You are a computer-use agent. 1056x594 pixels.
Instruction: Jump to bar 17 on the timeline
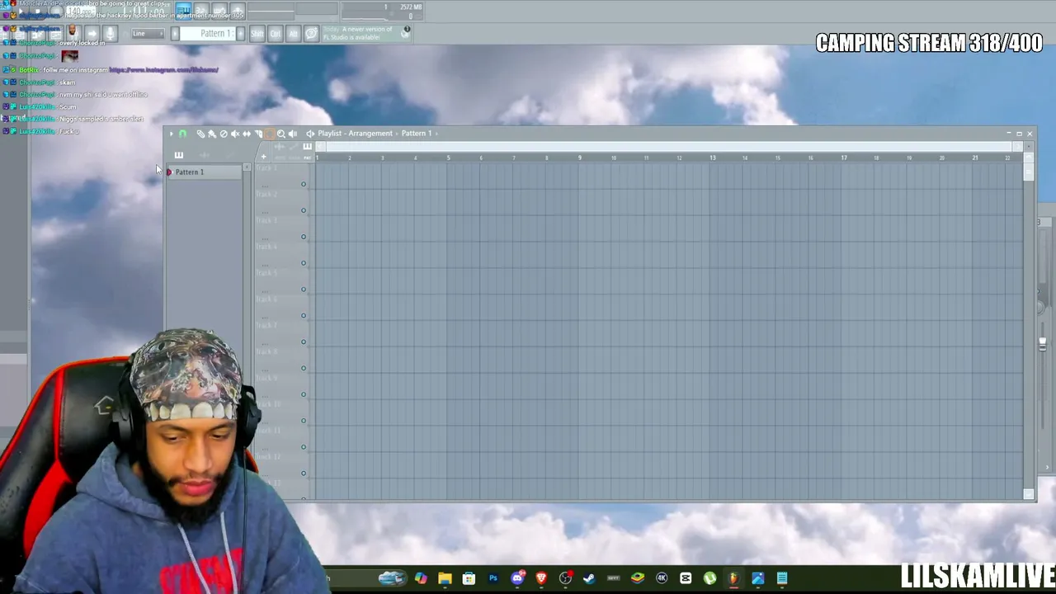844,158
